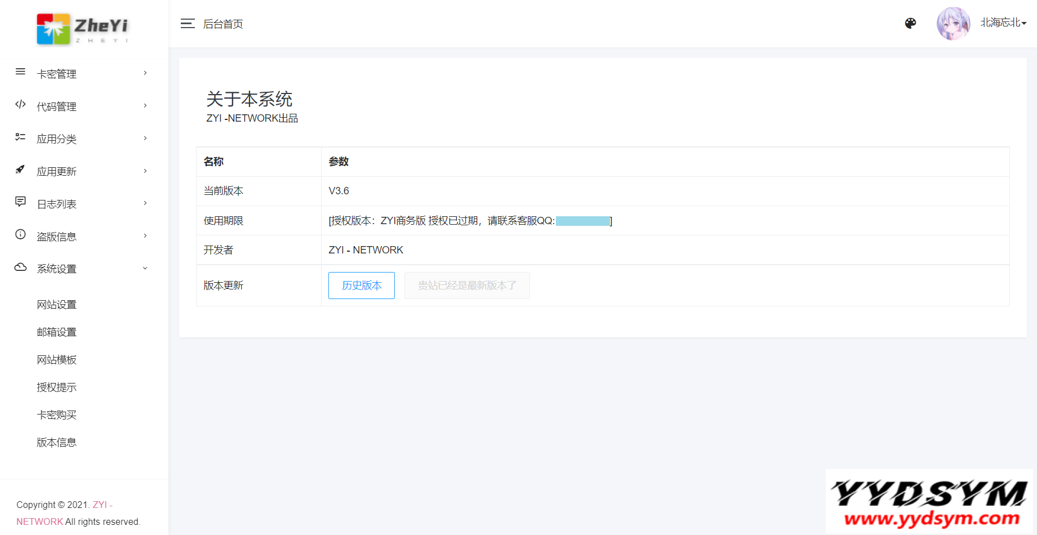Open 后台首页 from the top bar
The height and width of the screenshot is (535, 1037).
223,24
